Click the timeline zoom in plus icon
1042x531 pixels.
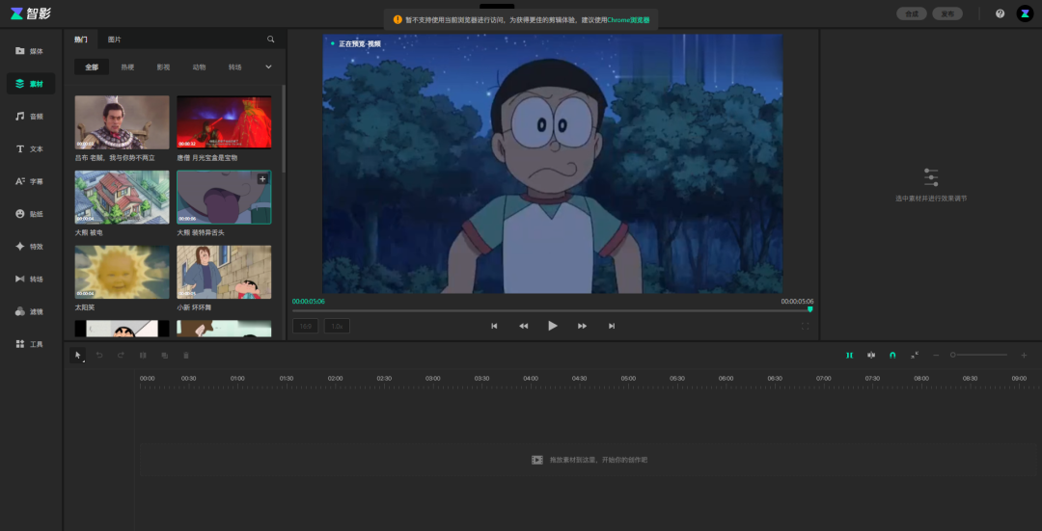coord(1024,355)
